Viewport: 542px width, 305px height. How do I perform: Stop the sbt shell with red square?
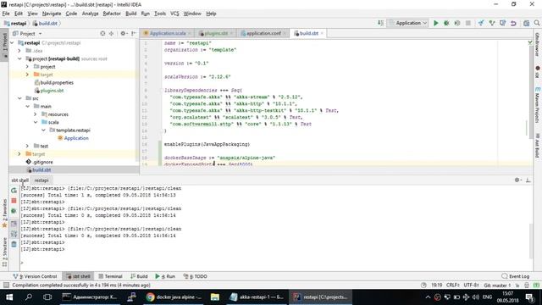14,201
